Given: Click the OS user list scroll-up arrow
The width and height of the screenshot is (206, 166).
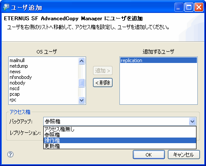Looking at the screenshot, I should [x=81, y=61].
